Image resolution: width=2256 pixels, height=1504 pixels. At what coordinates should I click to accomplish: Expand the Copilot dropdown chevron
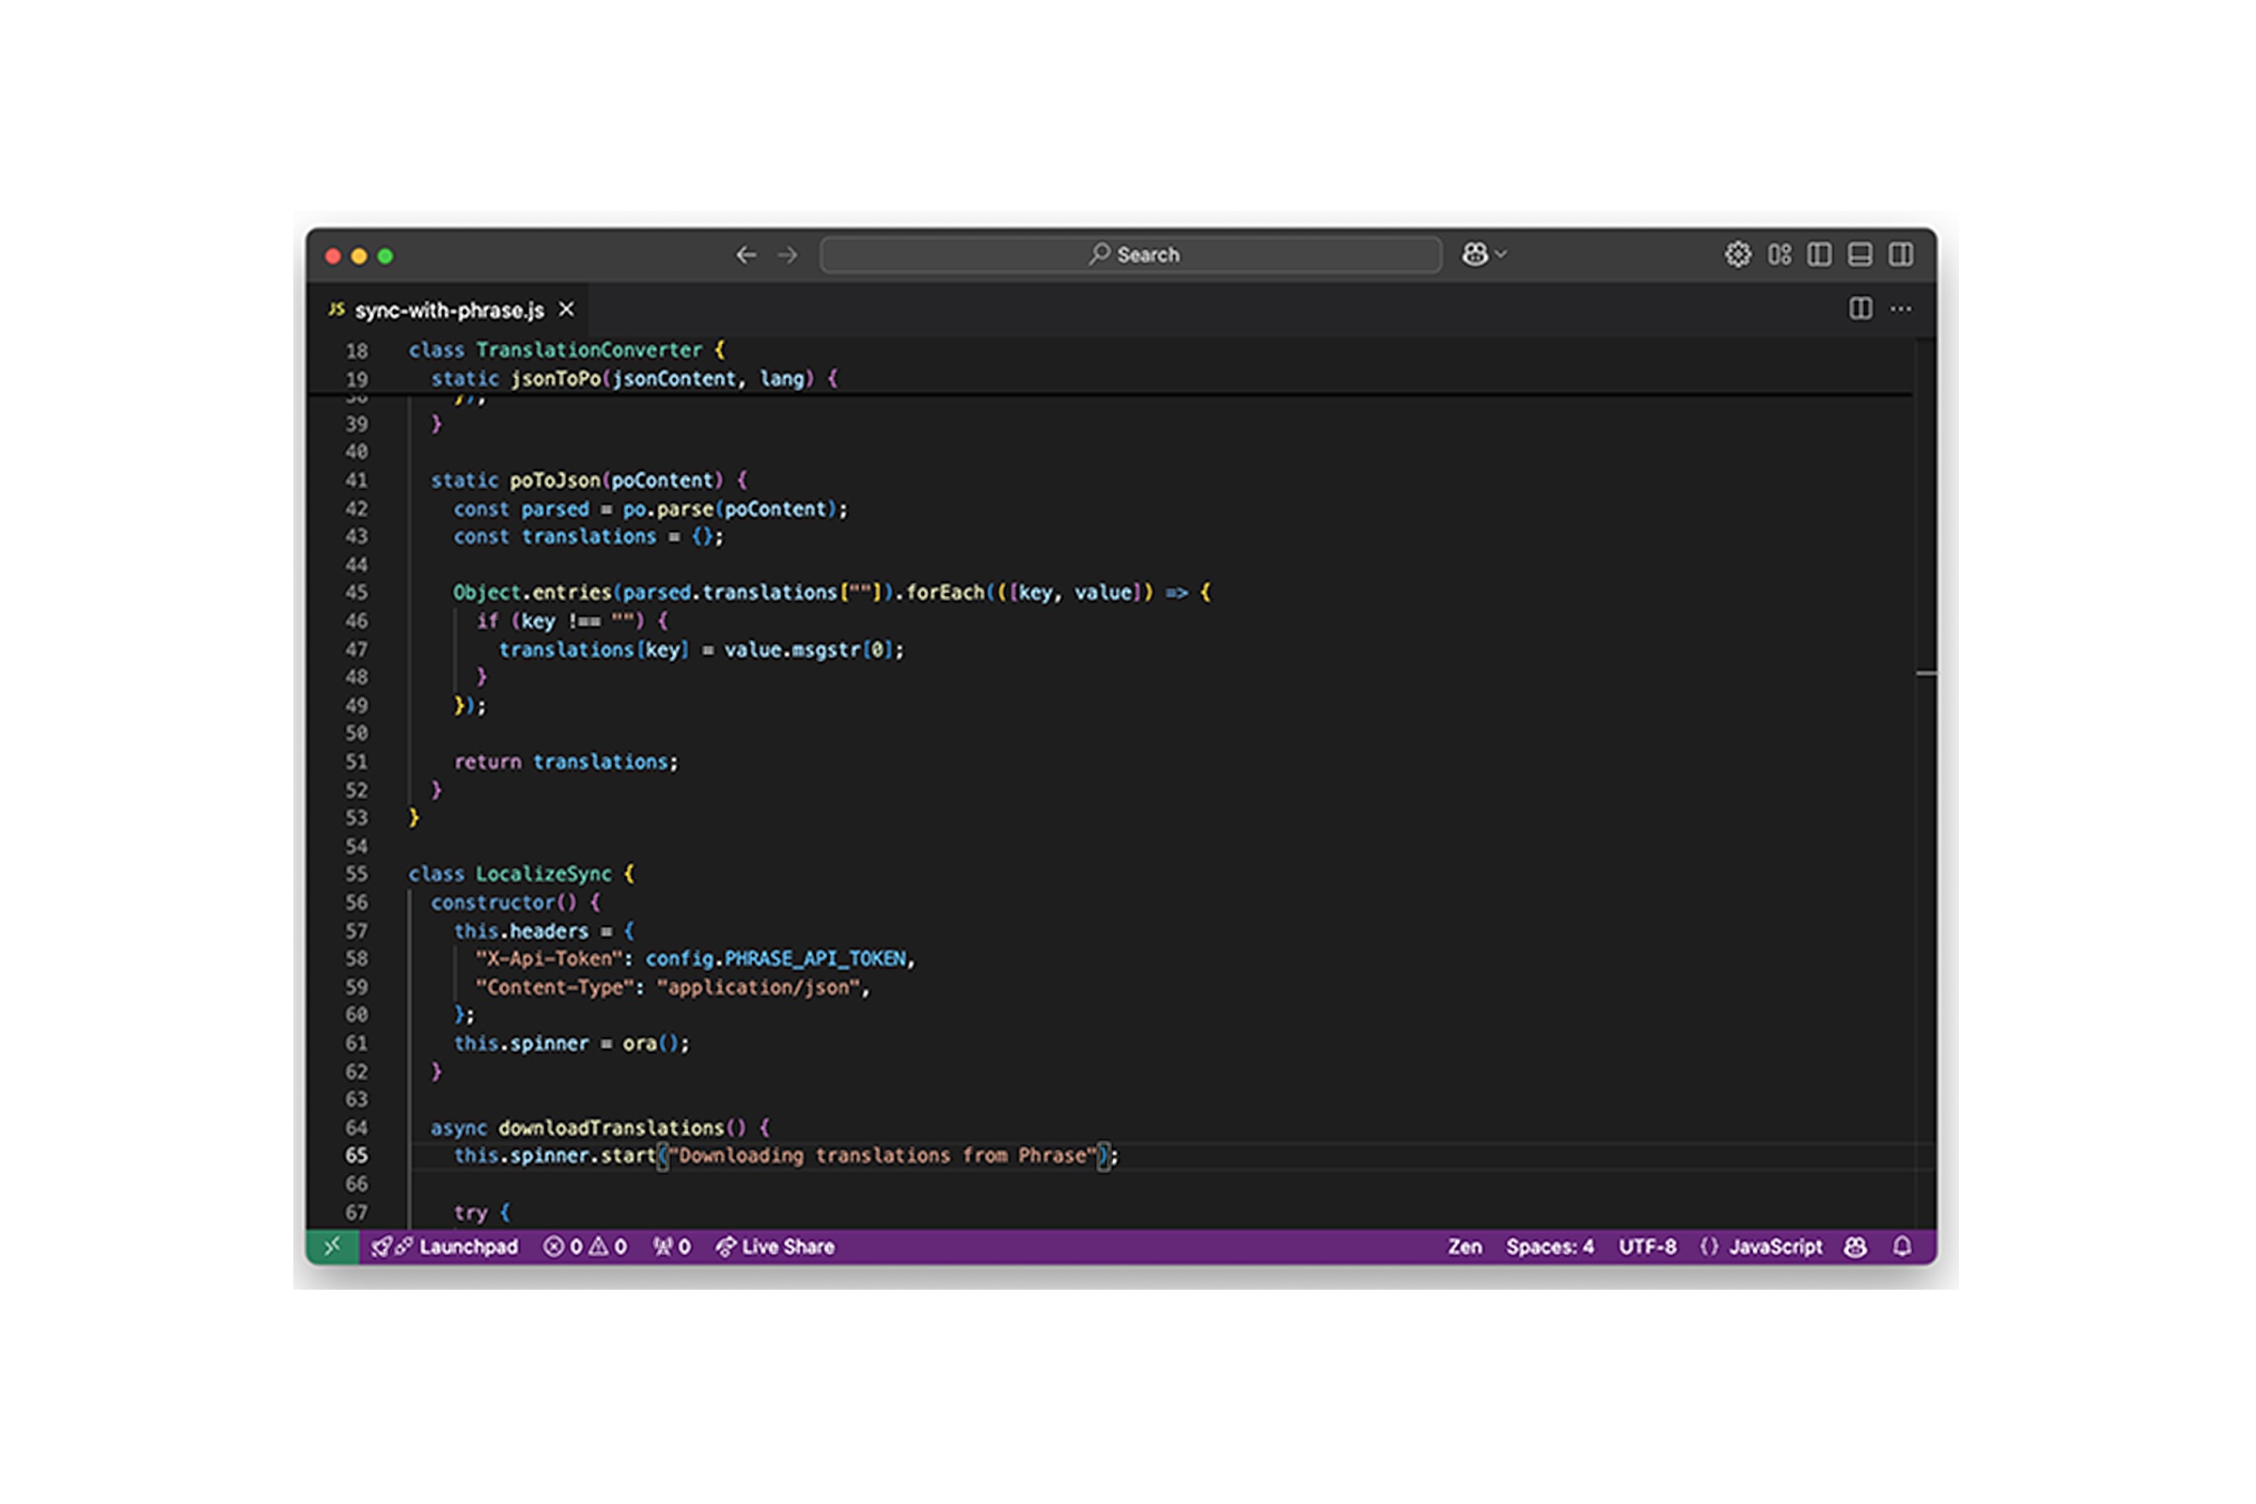[x=1501, y=254]
